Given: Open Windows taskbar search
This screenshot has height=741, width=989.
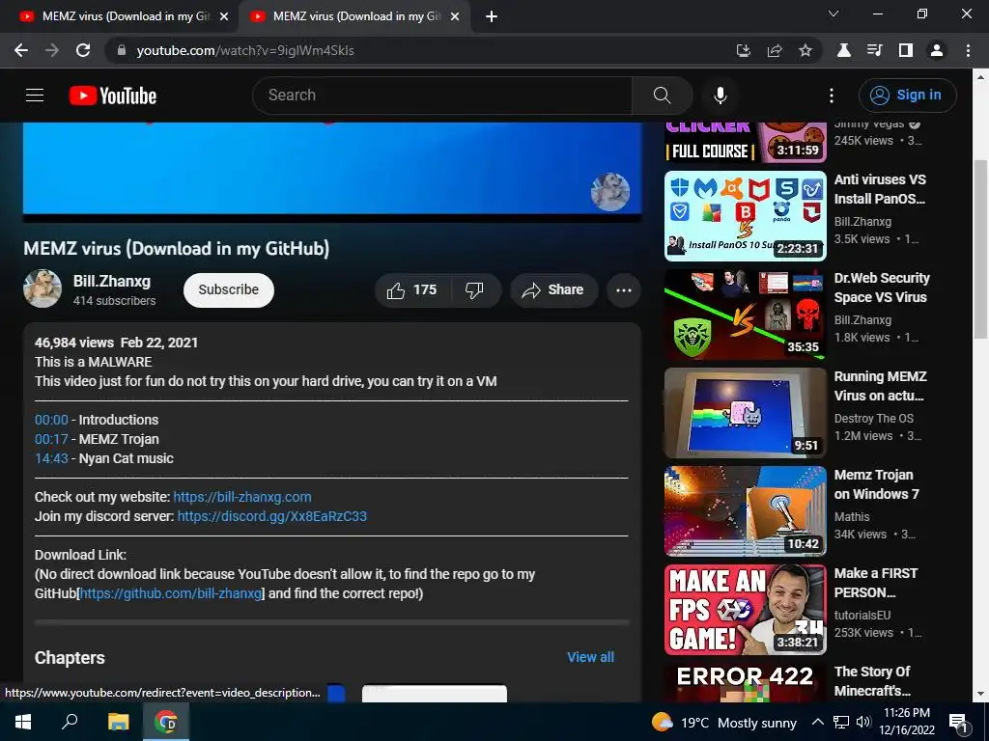Looking at the screenshot, I should click(x=70, y=722).
